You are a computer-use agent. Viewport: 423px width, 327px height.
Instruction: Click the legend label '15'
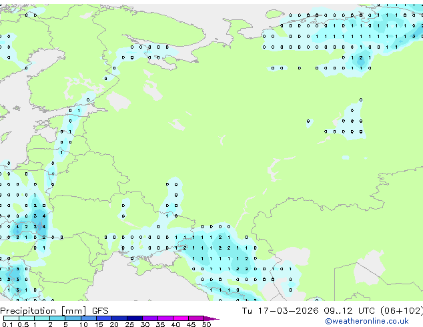click(x=99, y=324)
